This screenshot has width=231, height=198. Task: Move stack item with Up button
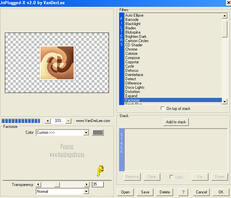[x=200, y=177]
